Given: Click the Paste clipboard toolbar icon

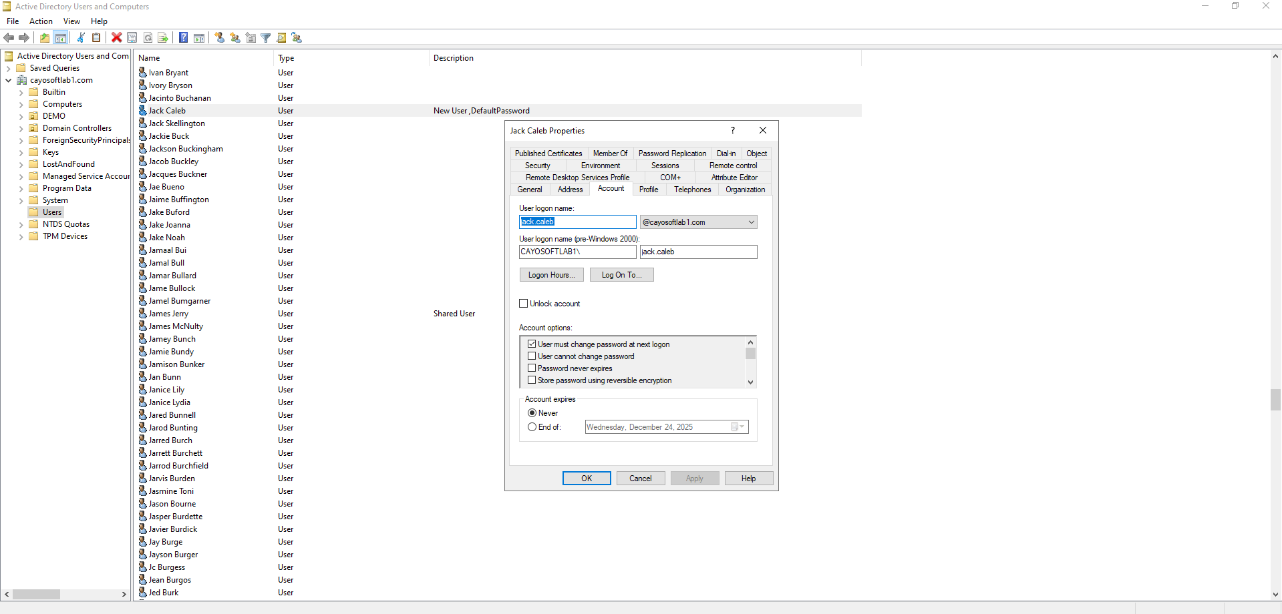Looking at the screenshot, I should 96,37.
